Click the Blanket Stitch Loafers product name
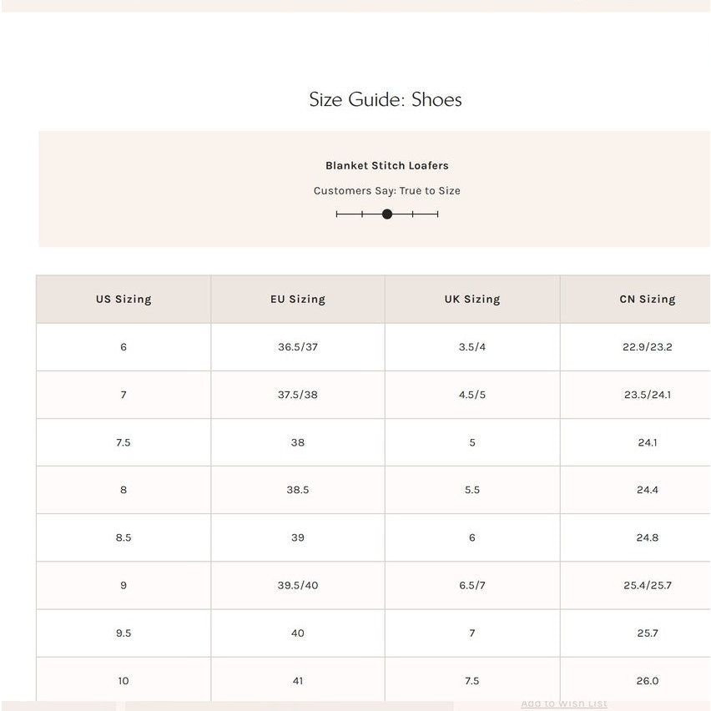 387,165
